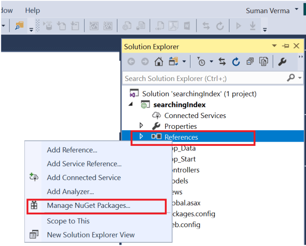
Task: Open dropdown beside the switch views icon
Action: pyautogui.click(x=184, y=62)
